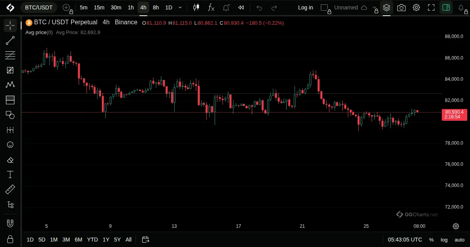
Task: Select the ruler measure tool
Action: pos(10,190)
